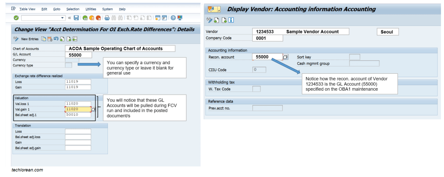Open the command field dropdown arrow
The image size is (444, 177).
(x=63, y=18)
